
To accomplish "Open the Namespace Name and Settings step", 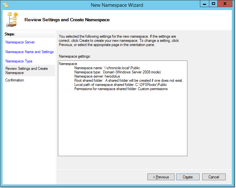I will click(30, 52).
